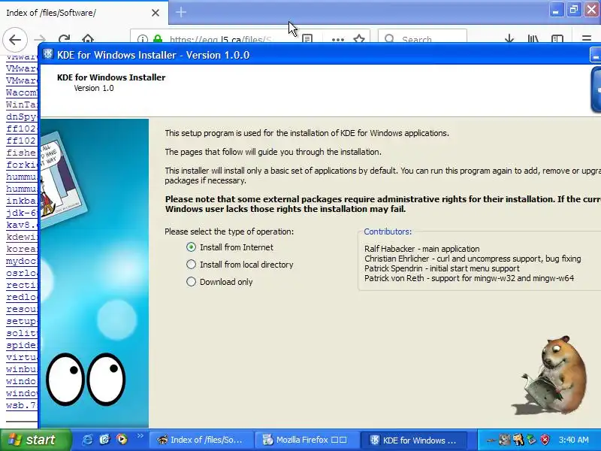Open the mydoc link in file listing
This screenshot has height=451, width=601.
coord(22,261)
